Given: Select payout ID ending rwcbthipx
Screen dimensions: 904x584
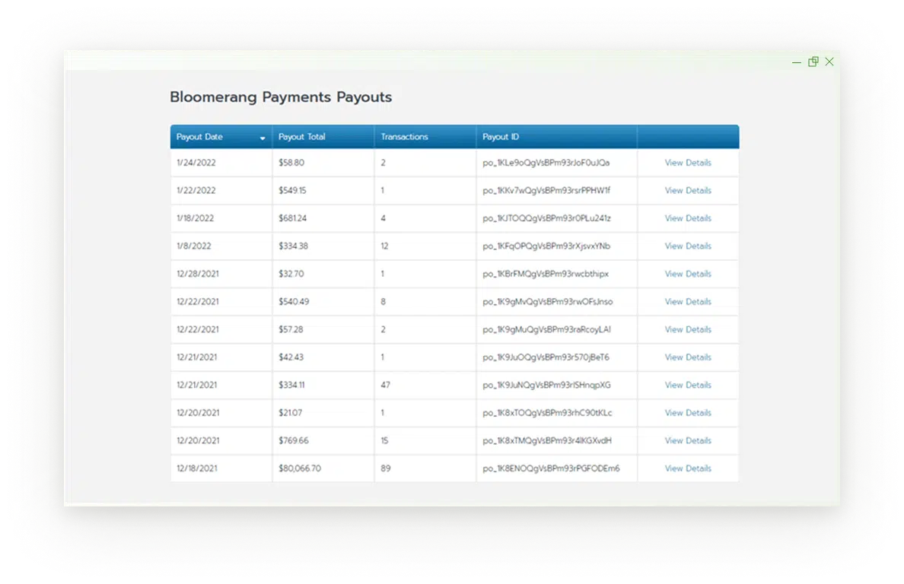Looking at the screenshot, I should (546, 275).
